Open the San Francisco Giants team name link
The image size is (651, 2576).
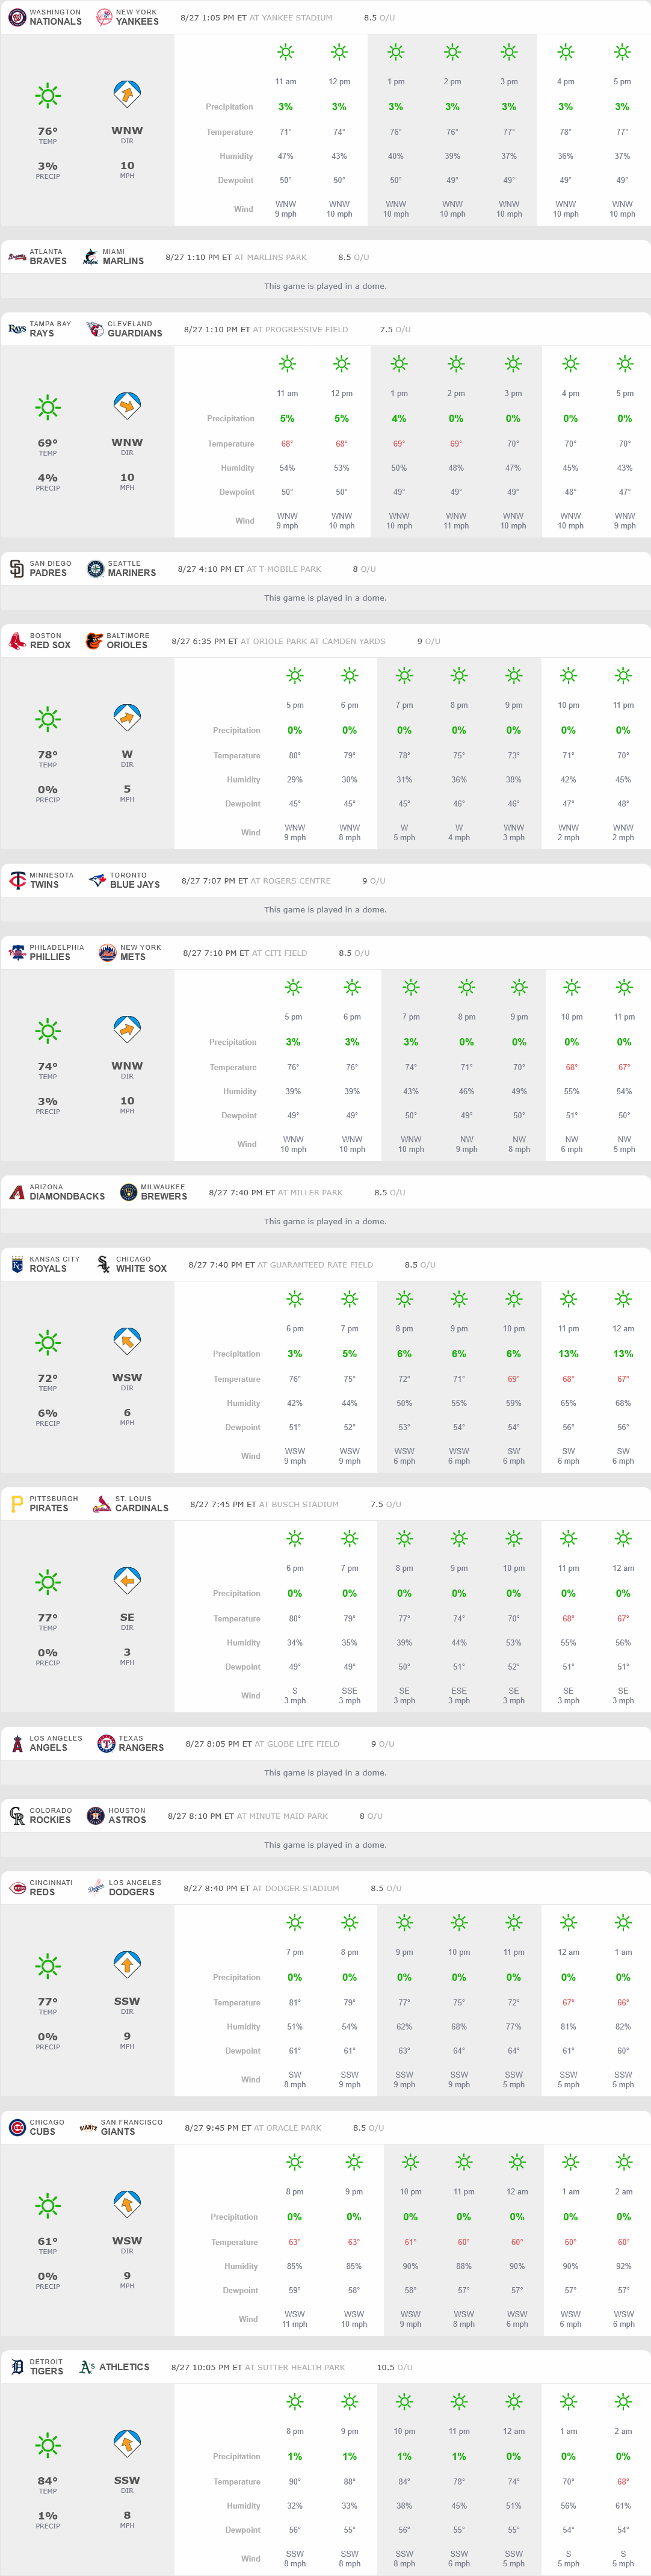[131, 2128]
